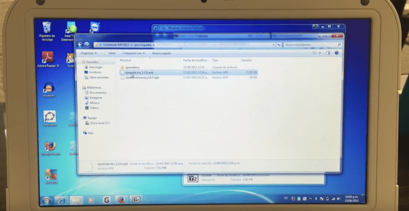Click the search magnifier icon in Explorer
This screenshot has height=211, width=409.
point(339,44)
